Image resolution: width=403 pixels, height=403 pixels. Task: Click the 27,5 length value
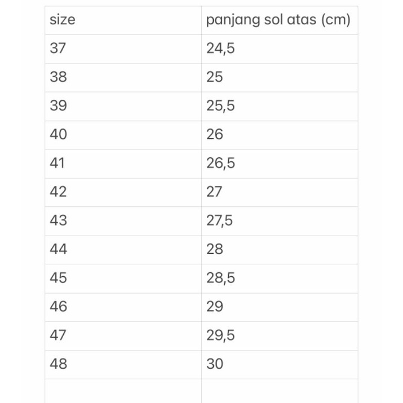click(x=220, y=221)
